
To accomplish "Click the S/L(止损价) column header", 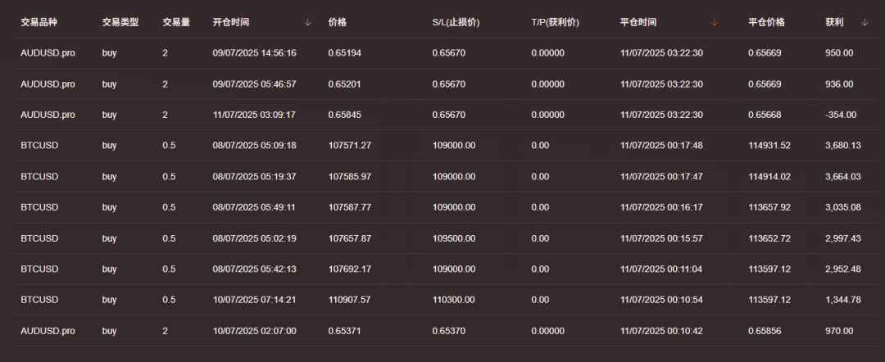I will tap(456, 23).
